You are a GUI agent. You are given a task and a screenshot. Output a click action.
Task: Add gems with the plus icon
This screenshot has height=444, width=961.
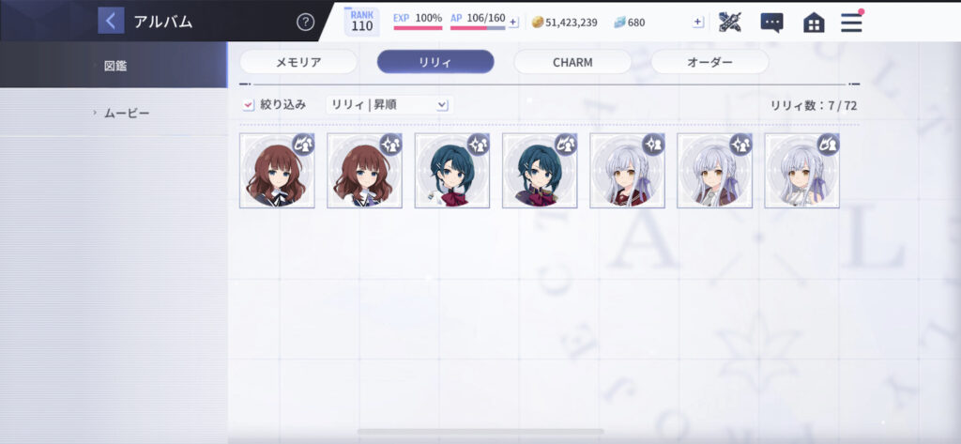tap(697, 23)
